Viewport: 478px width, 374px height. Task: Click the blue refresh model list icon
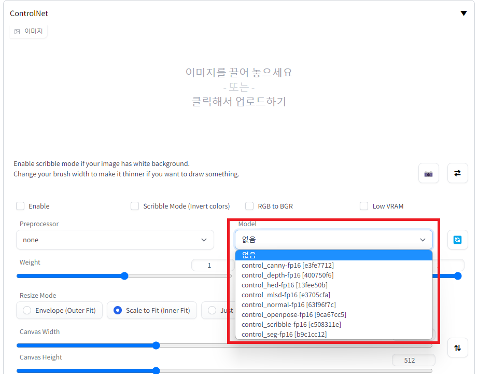[458, 239]
